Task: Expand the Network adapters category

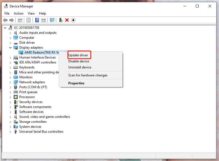Action: [10, 82]
